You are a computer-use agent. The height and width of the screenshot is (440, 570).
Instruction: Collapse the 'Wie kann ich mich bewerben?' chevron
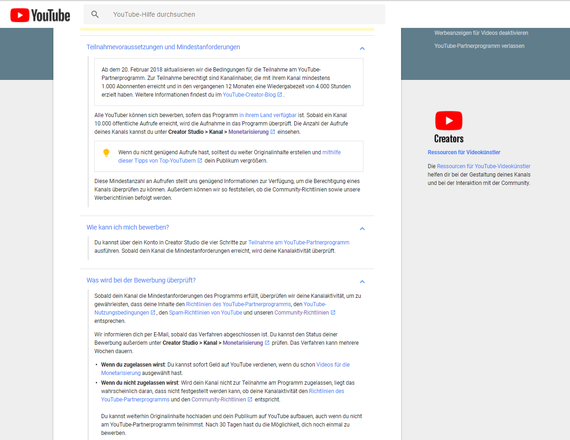pyautogui.click(x=362, y=229)
